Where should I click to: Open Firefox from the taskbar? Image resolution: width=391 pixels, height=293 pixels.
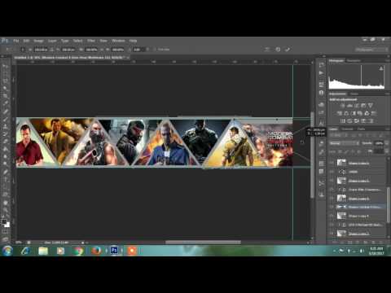[x=96, y=251]
